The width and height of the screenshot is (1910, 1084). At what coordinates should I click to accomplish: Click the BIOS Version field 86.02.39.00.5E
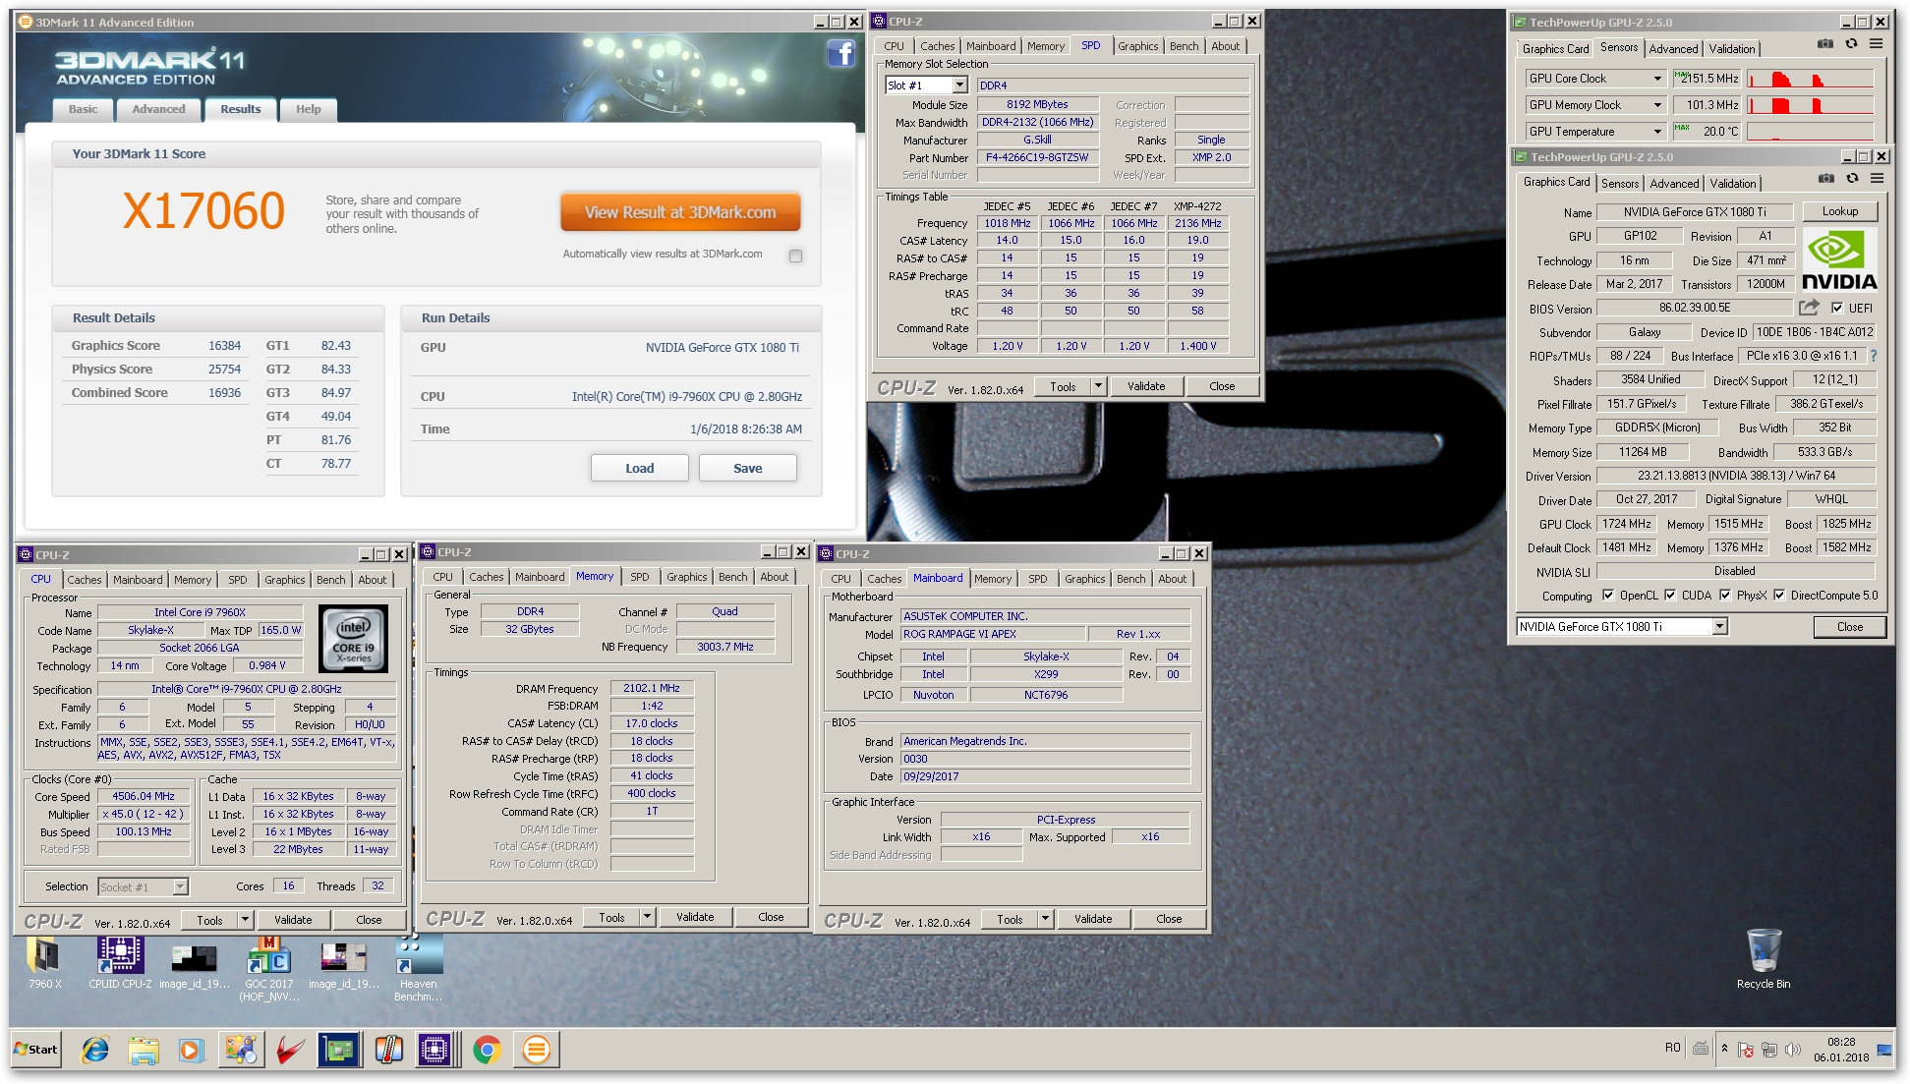tap(1695, 308)
